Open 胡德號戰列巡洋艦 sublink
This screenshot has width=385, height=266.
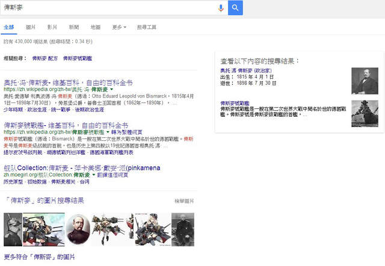click(66, 152)
